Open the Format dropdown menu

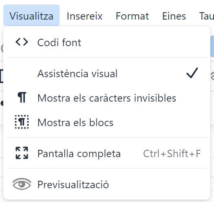(x=132, y=16)
